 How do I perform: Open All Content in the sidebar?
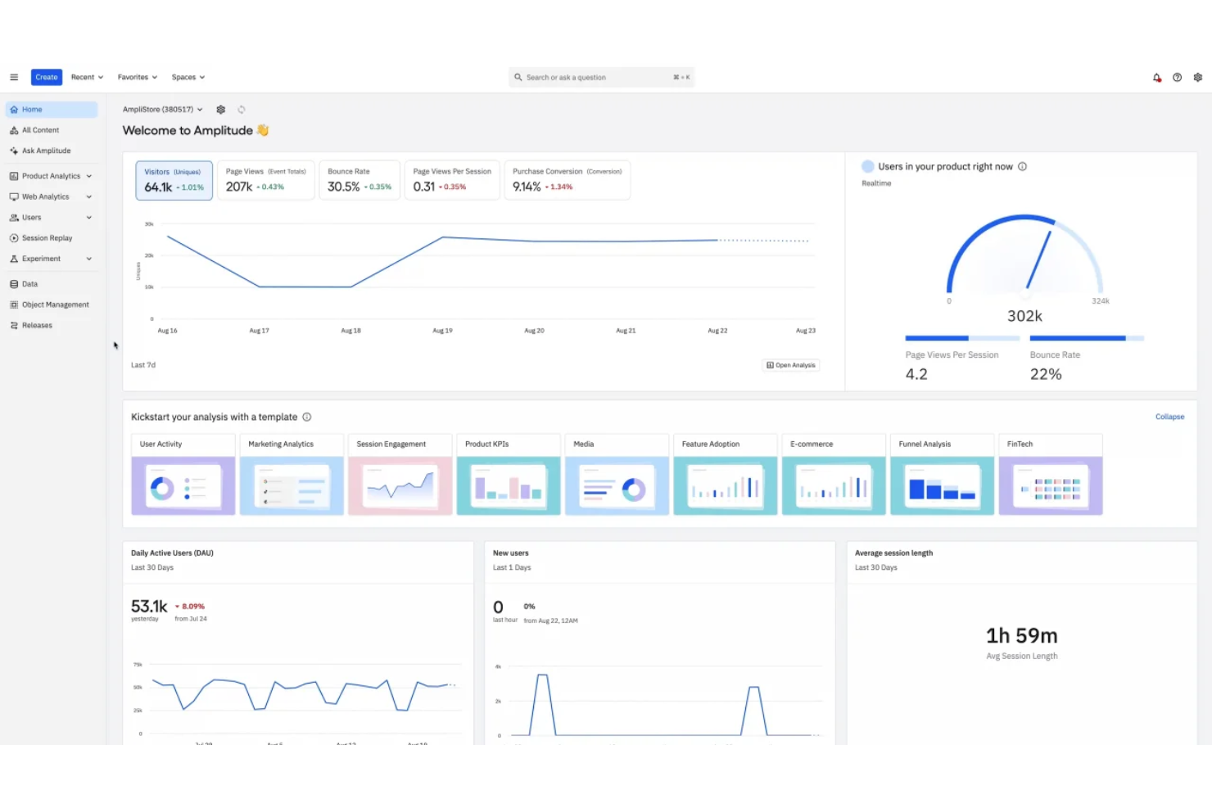(x=52, y=130)
